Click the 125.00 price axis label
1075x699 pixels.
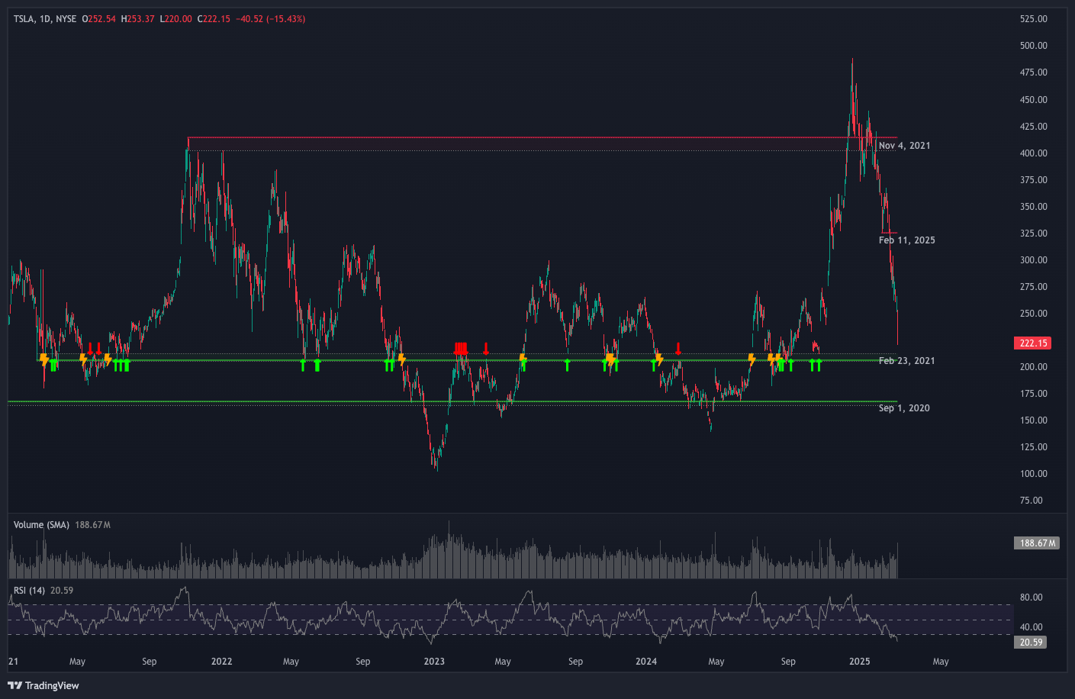[x=1033, y=447]
